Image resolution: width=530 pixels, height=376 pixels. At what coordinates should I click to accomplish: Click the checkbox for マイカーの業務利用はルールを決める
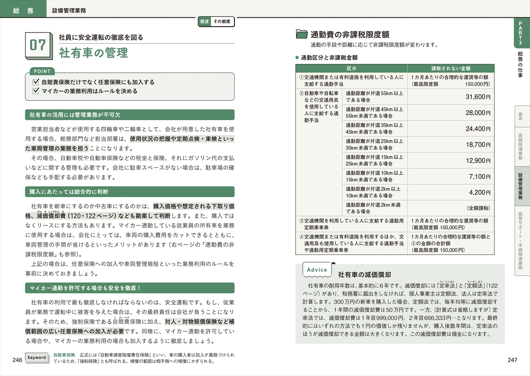[x=36, y=91]
